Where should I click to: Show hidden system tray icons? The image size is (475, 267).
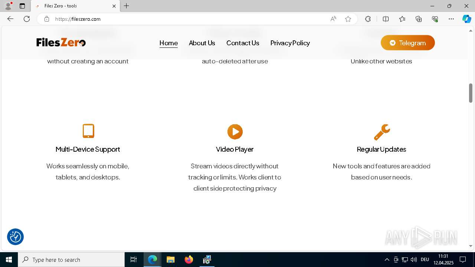click(387, 260)
